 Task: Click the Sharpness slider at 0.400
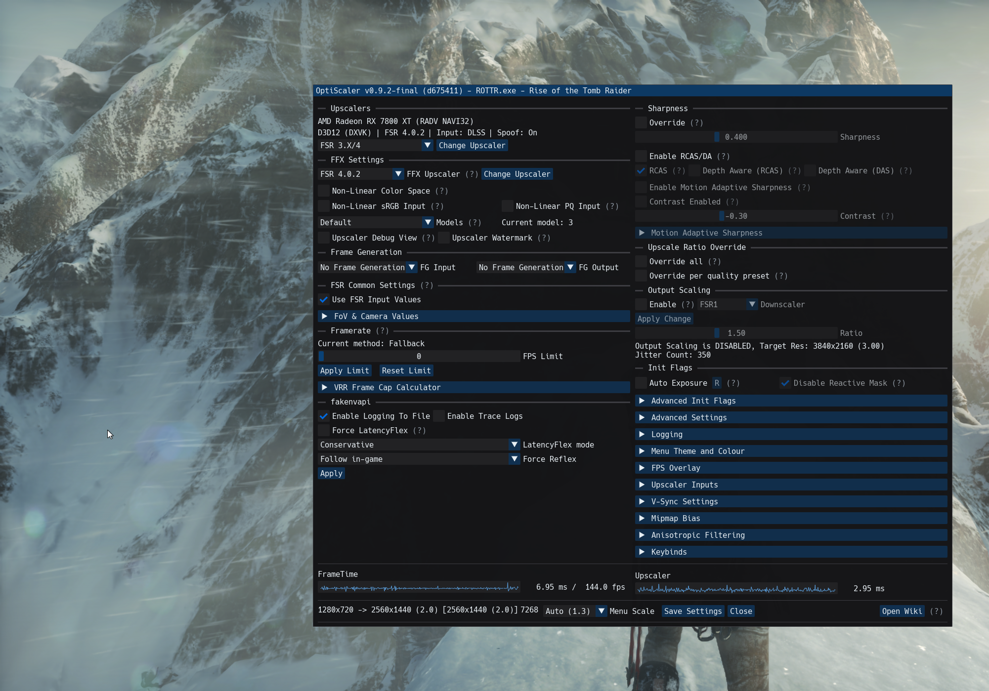pyautogui.click(x=736, y=137)
